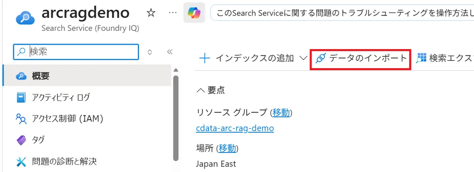The image size is (474, 172).
Task: Select 概要 in the sidebar menu
Action: (x=87, y=76)
